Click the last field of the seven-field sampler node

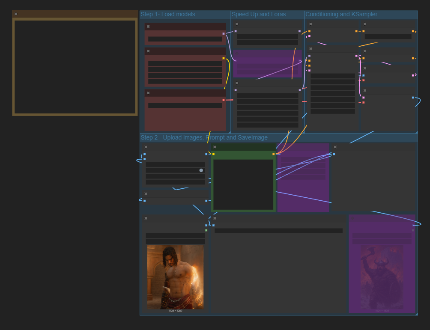click(333, 111)
